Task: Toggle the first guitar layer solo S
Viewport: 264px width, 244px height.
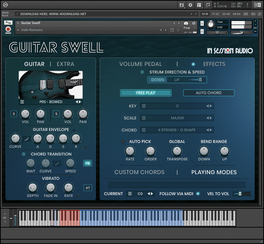Action: coord(14,114)
